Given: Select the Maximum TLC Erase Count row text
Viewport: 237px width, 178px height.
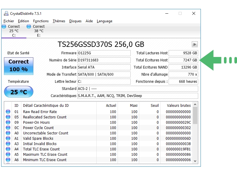Looking at the screenshot, I should tap(45, 154).
